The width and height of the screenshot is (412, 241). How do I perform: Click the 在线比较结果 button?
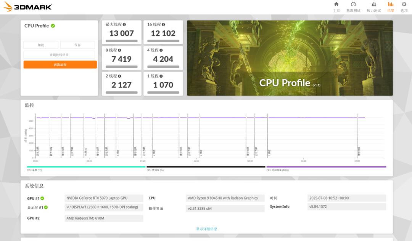[x=59, y=55]
